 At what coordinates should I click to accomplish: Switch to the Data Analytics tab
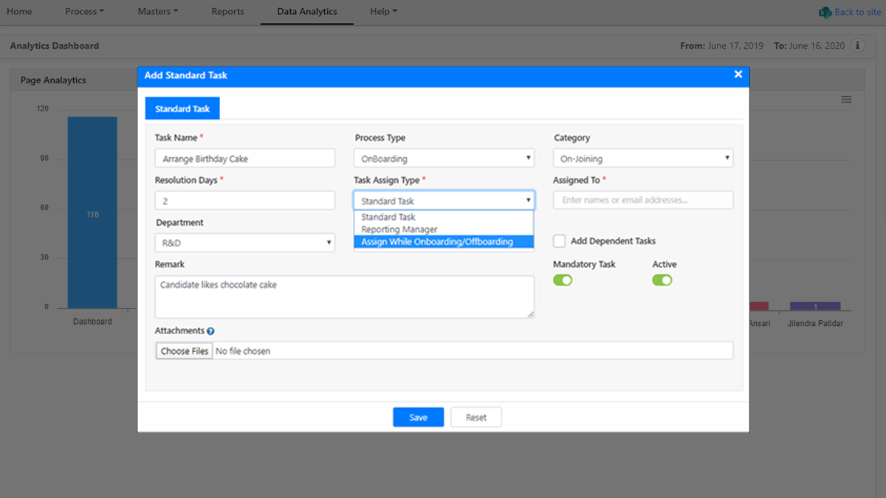pyautogui.click(x=306, y=12)
